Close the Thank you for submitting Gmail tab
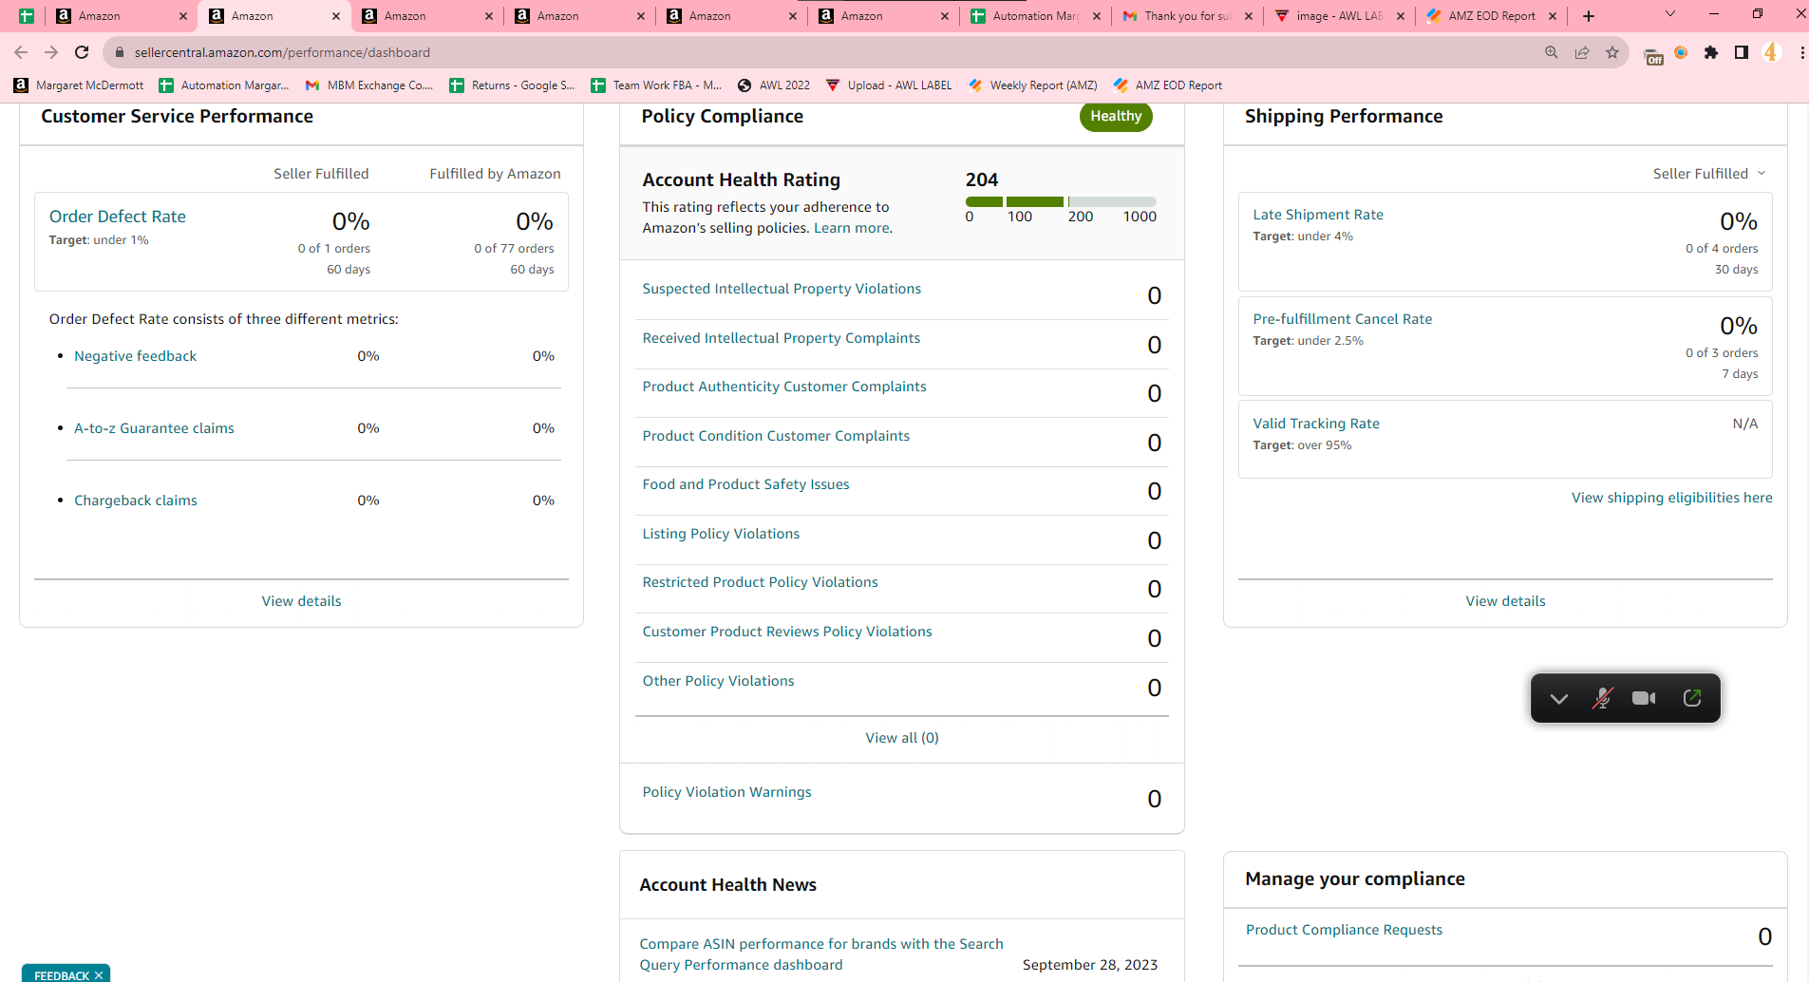This screenshot has height=982, width=1809. [1249, 16]
